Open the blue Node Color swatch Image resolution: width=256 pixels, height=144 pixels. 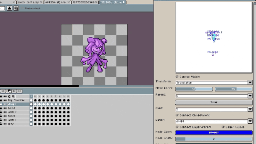tap(214, 132)
